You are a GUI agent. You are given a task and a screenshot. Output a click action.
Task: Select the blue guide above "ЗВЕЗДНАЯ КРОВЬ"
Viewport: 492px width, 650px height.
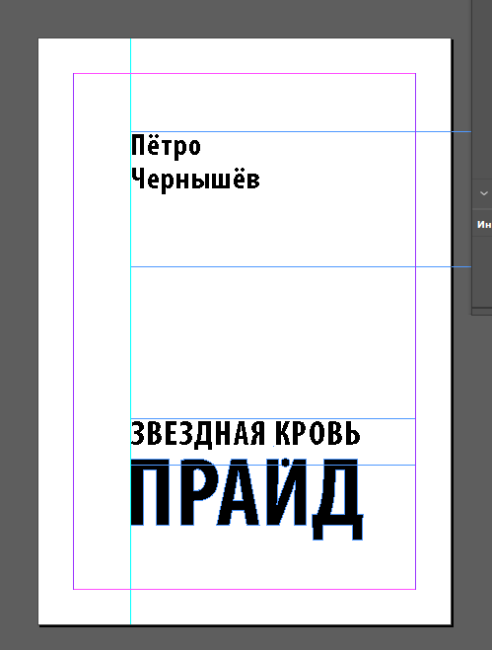pyautogui.click(x=273, y=418)
